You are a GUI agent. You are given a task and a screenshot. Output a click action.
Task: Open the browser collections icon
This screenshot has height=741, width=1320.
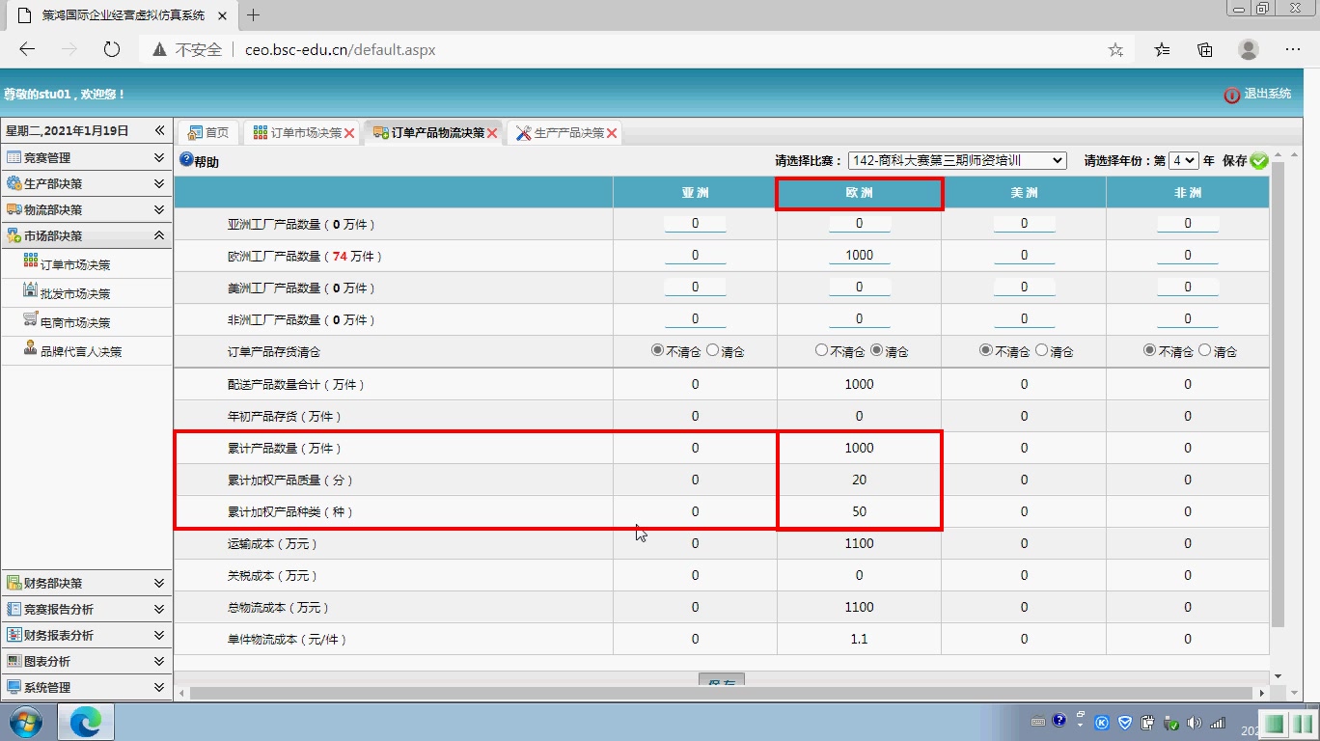click(x=1205, y=49)
